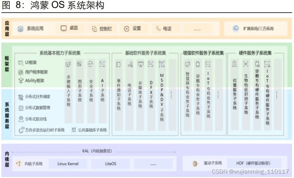
Task: Click the 控制栏 icon
Action: pos(94,29)
